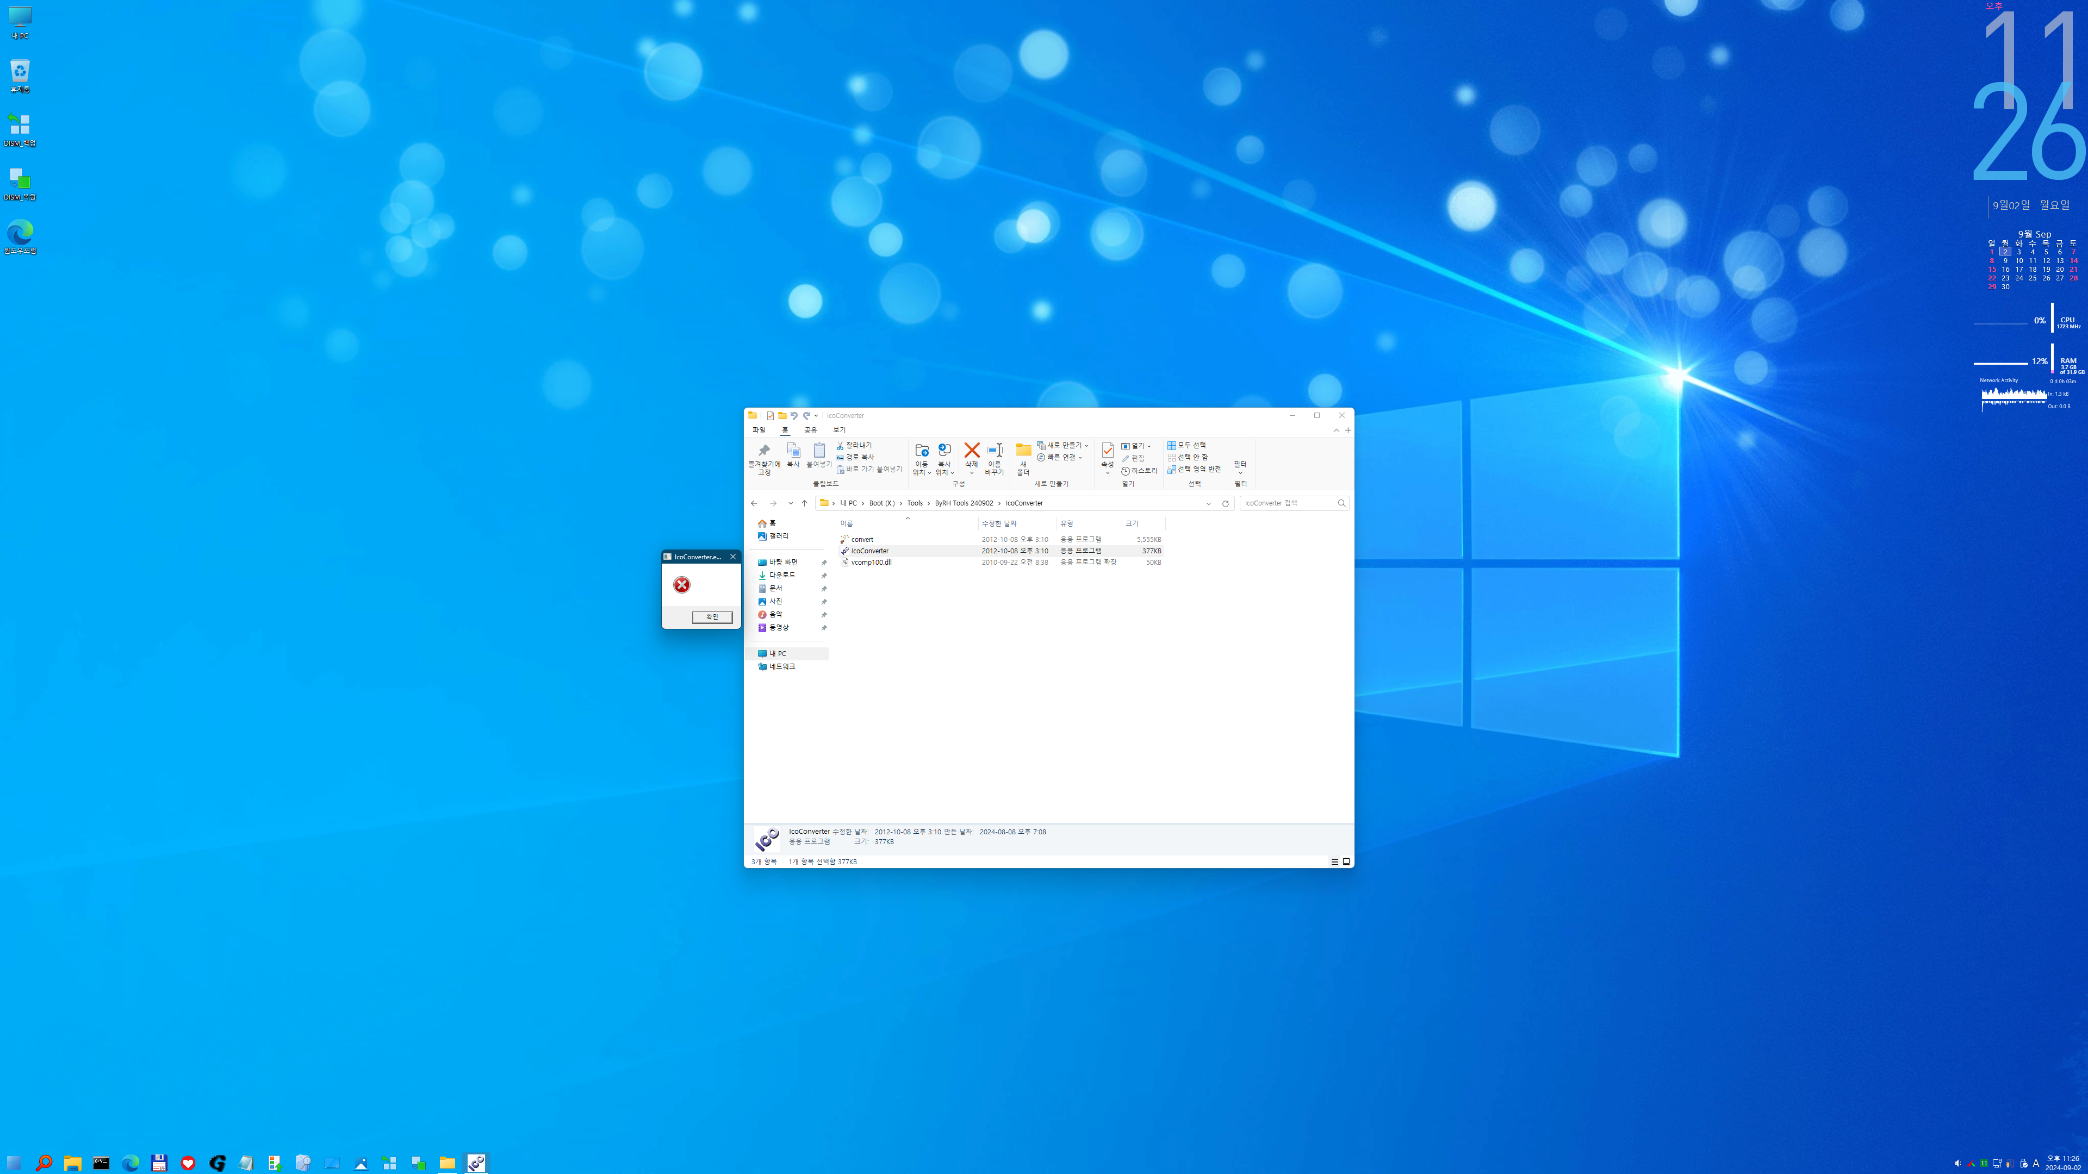Click the 잘라내기 (Cut) scissors icon
2088x1174 pixels.
(x=841, y=446)
